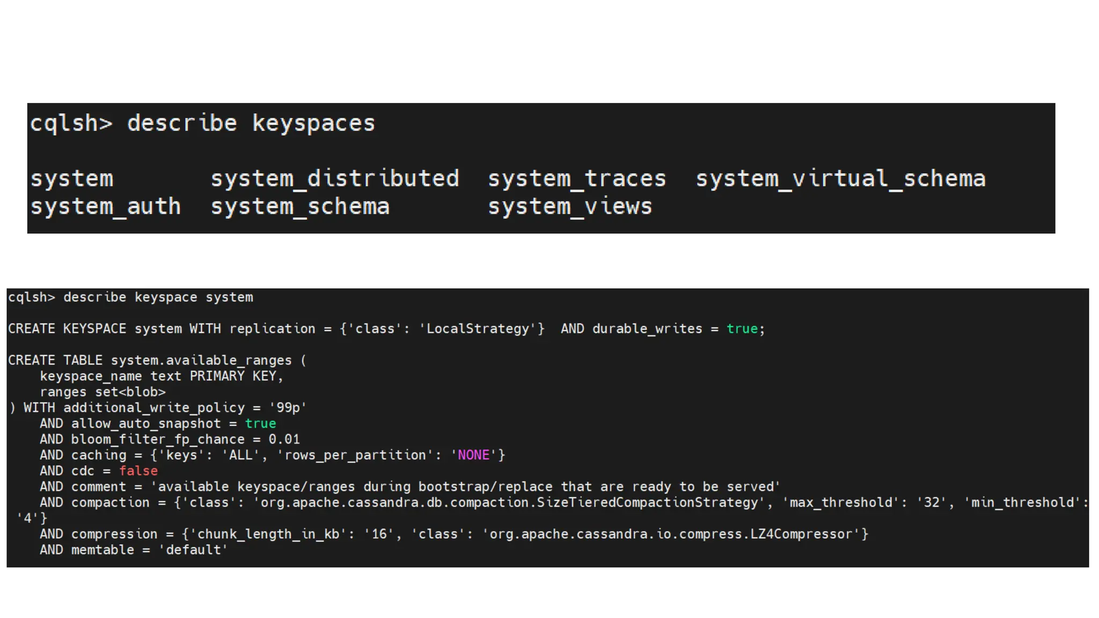The width and height of the screenshot is (1099, 618).
Task: Click the green 'true' after durable_writes
Action: (x=742, y=329)
